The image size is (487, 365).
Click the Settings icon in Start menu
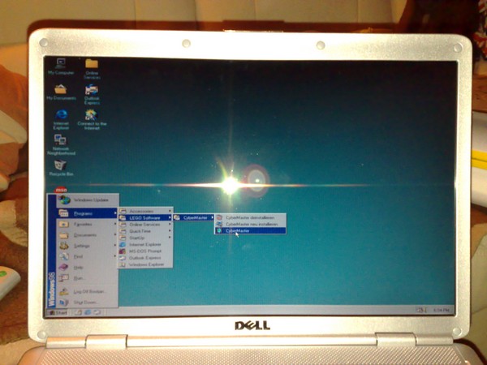[x=64, y=246]
